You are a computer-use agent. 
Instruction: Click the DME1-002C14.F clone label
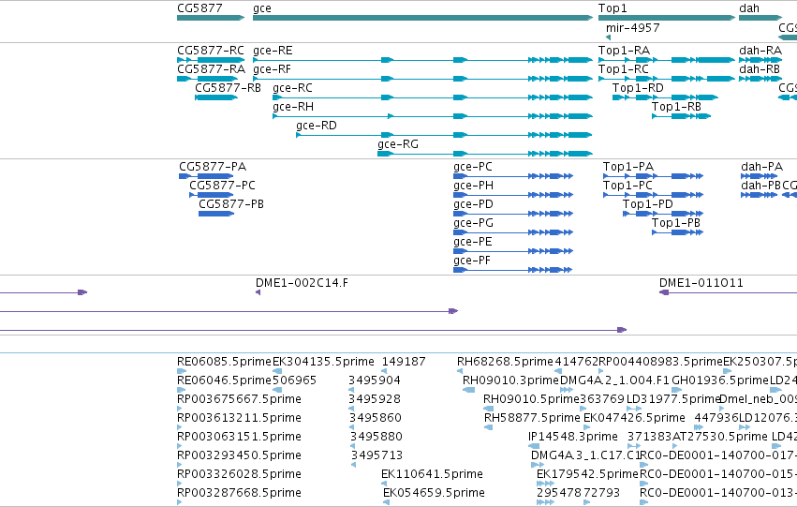(302, 283)
